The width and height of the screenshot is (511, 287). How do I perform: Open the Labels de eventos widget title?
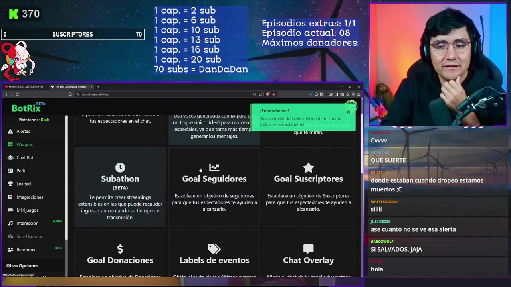(214, 260)
